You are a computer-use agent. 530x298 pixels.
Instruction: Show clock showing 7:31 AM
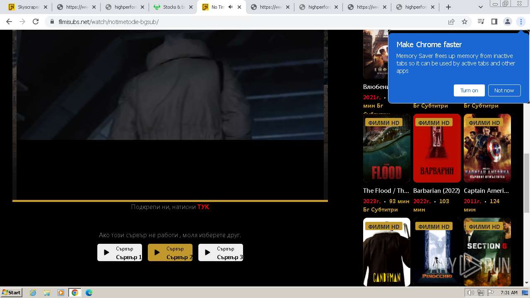click(509, 293)
